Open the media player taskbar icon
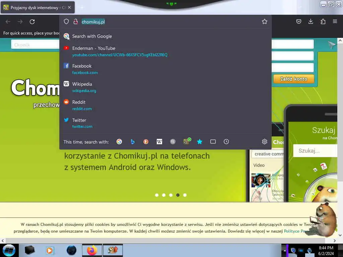The width and height of the screenshot is (343, 257). pos(50,250)
